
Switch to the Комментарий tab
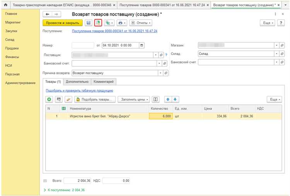tap(104, 81)
